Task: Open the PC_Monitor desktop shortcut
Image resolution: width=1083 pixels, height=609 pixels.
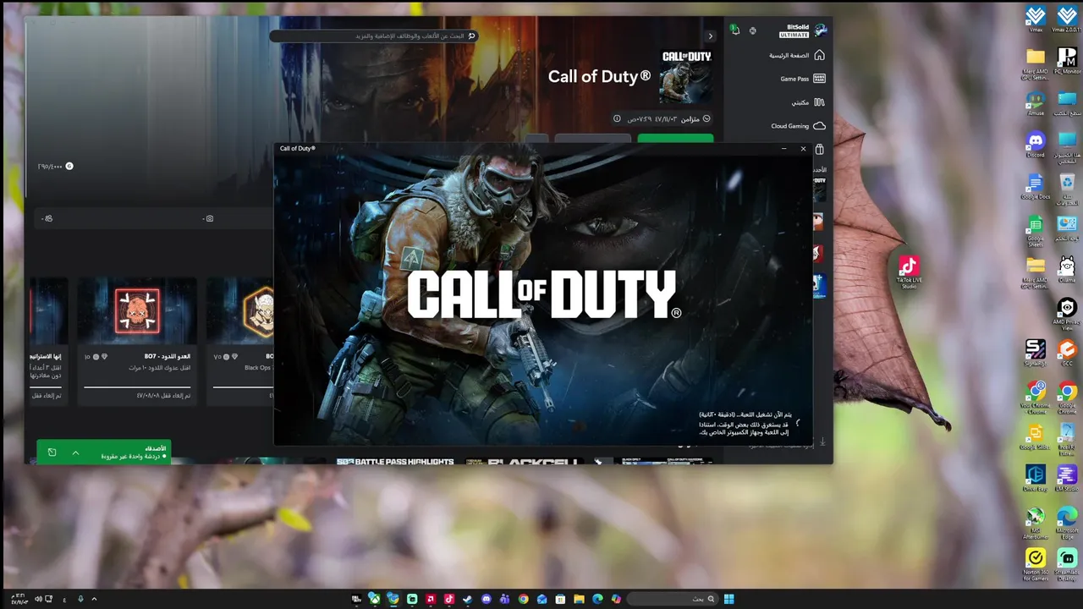Action: pos(1068,60)
